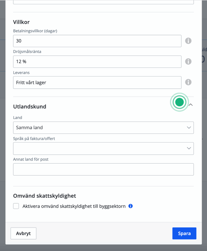Show info for Dröjsmålsränta field

tap(188, 61)
